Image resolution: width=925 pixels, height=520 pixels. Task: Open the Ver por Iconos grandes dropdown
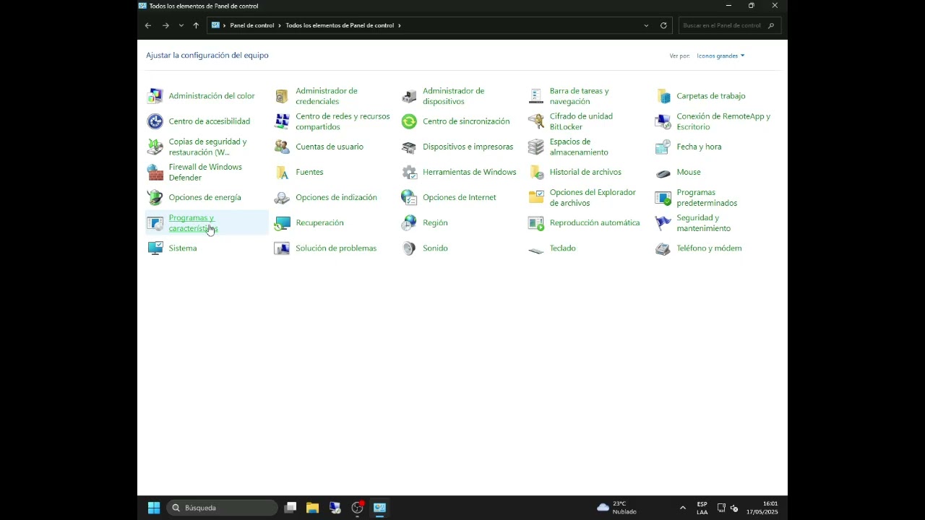[x=720, y=56]
